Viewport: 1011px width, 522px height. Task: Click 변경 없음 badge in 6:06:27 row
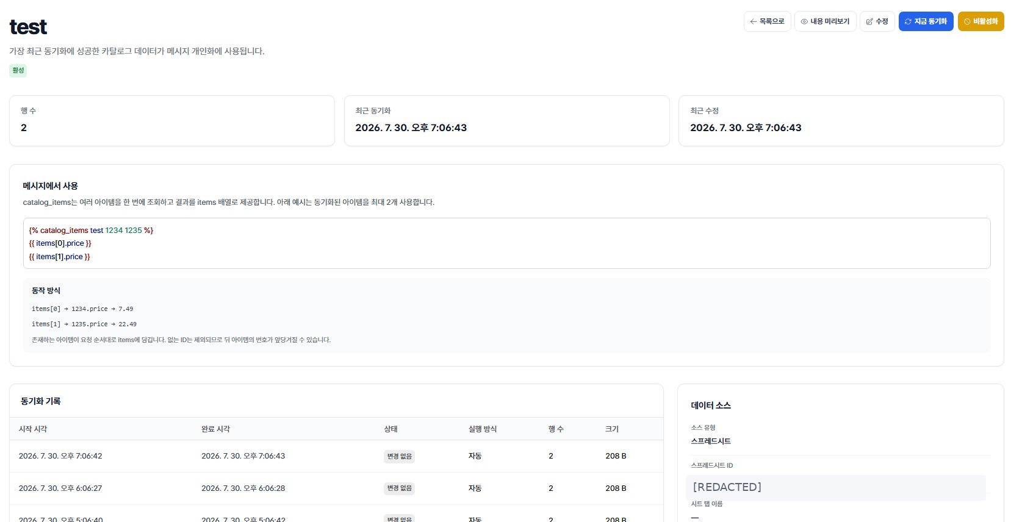pyautogui.click(x=399, y=488)
